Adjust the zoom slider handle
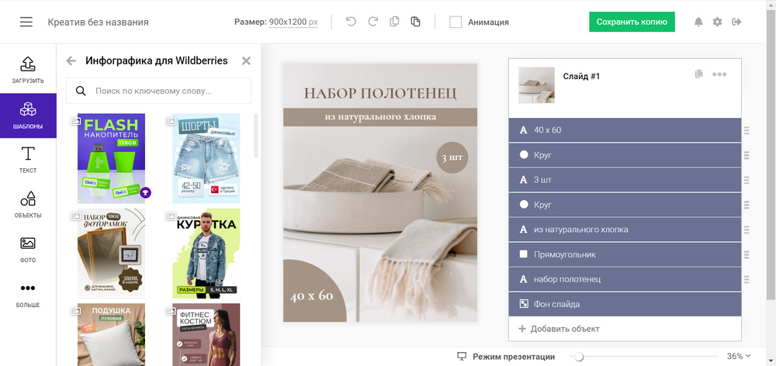Viewport: 776px width, 366px height. 579,357
